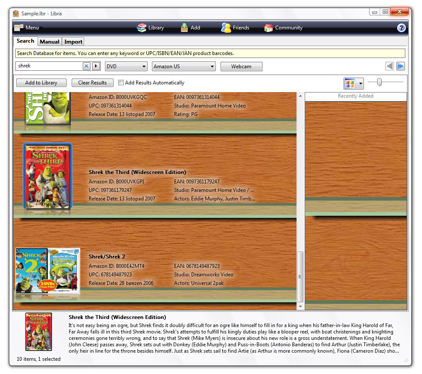Enable Add Results Automatically checkbox
422x374 pixels.
coord(121,83)
